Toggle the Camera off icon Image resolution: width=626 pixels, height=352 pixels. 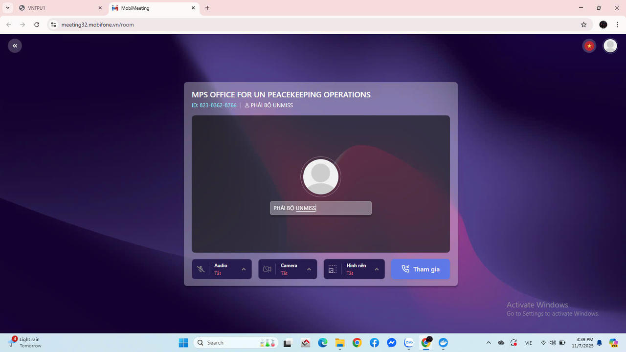267,269
